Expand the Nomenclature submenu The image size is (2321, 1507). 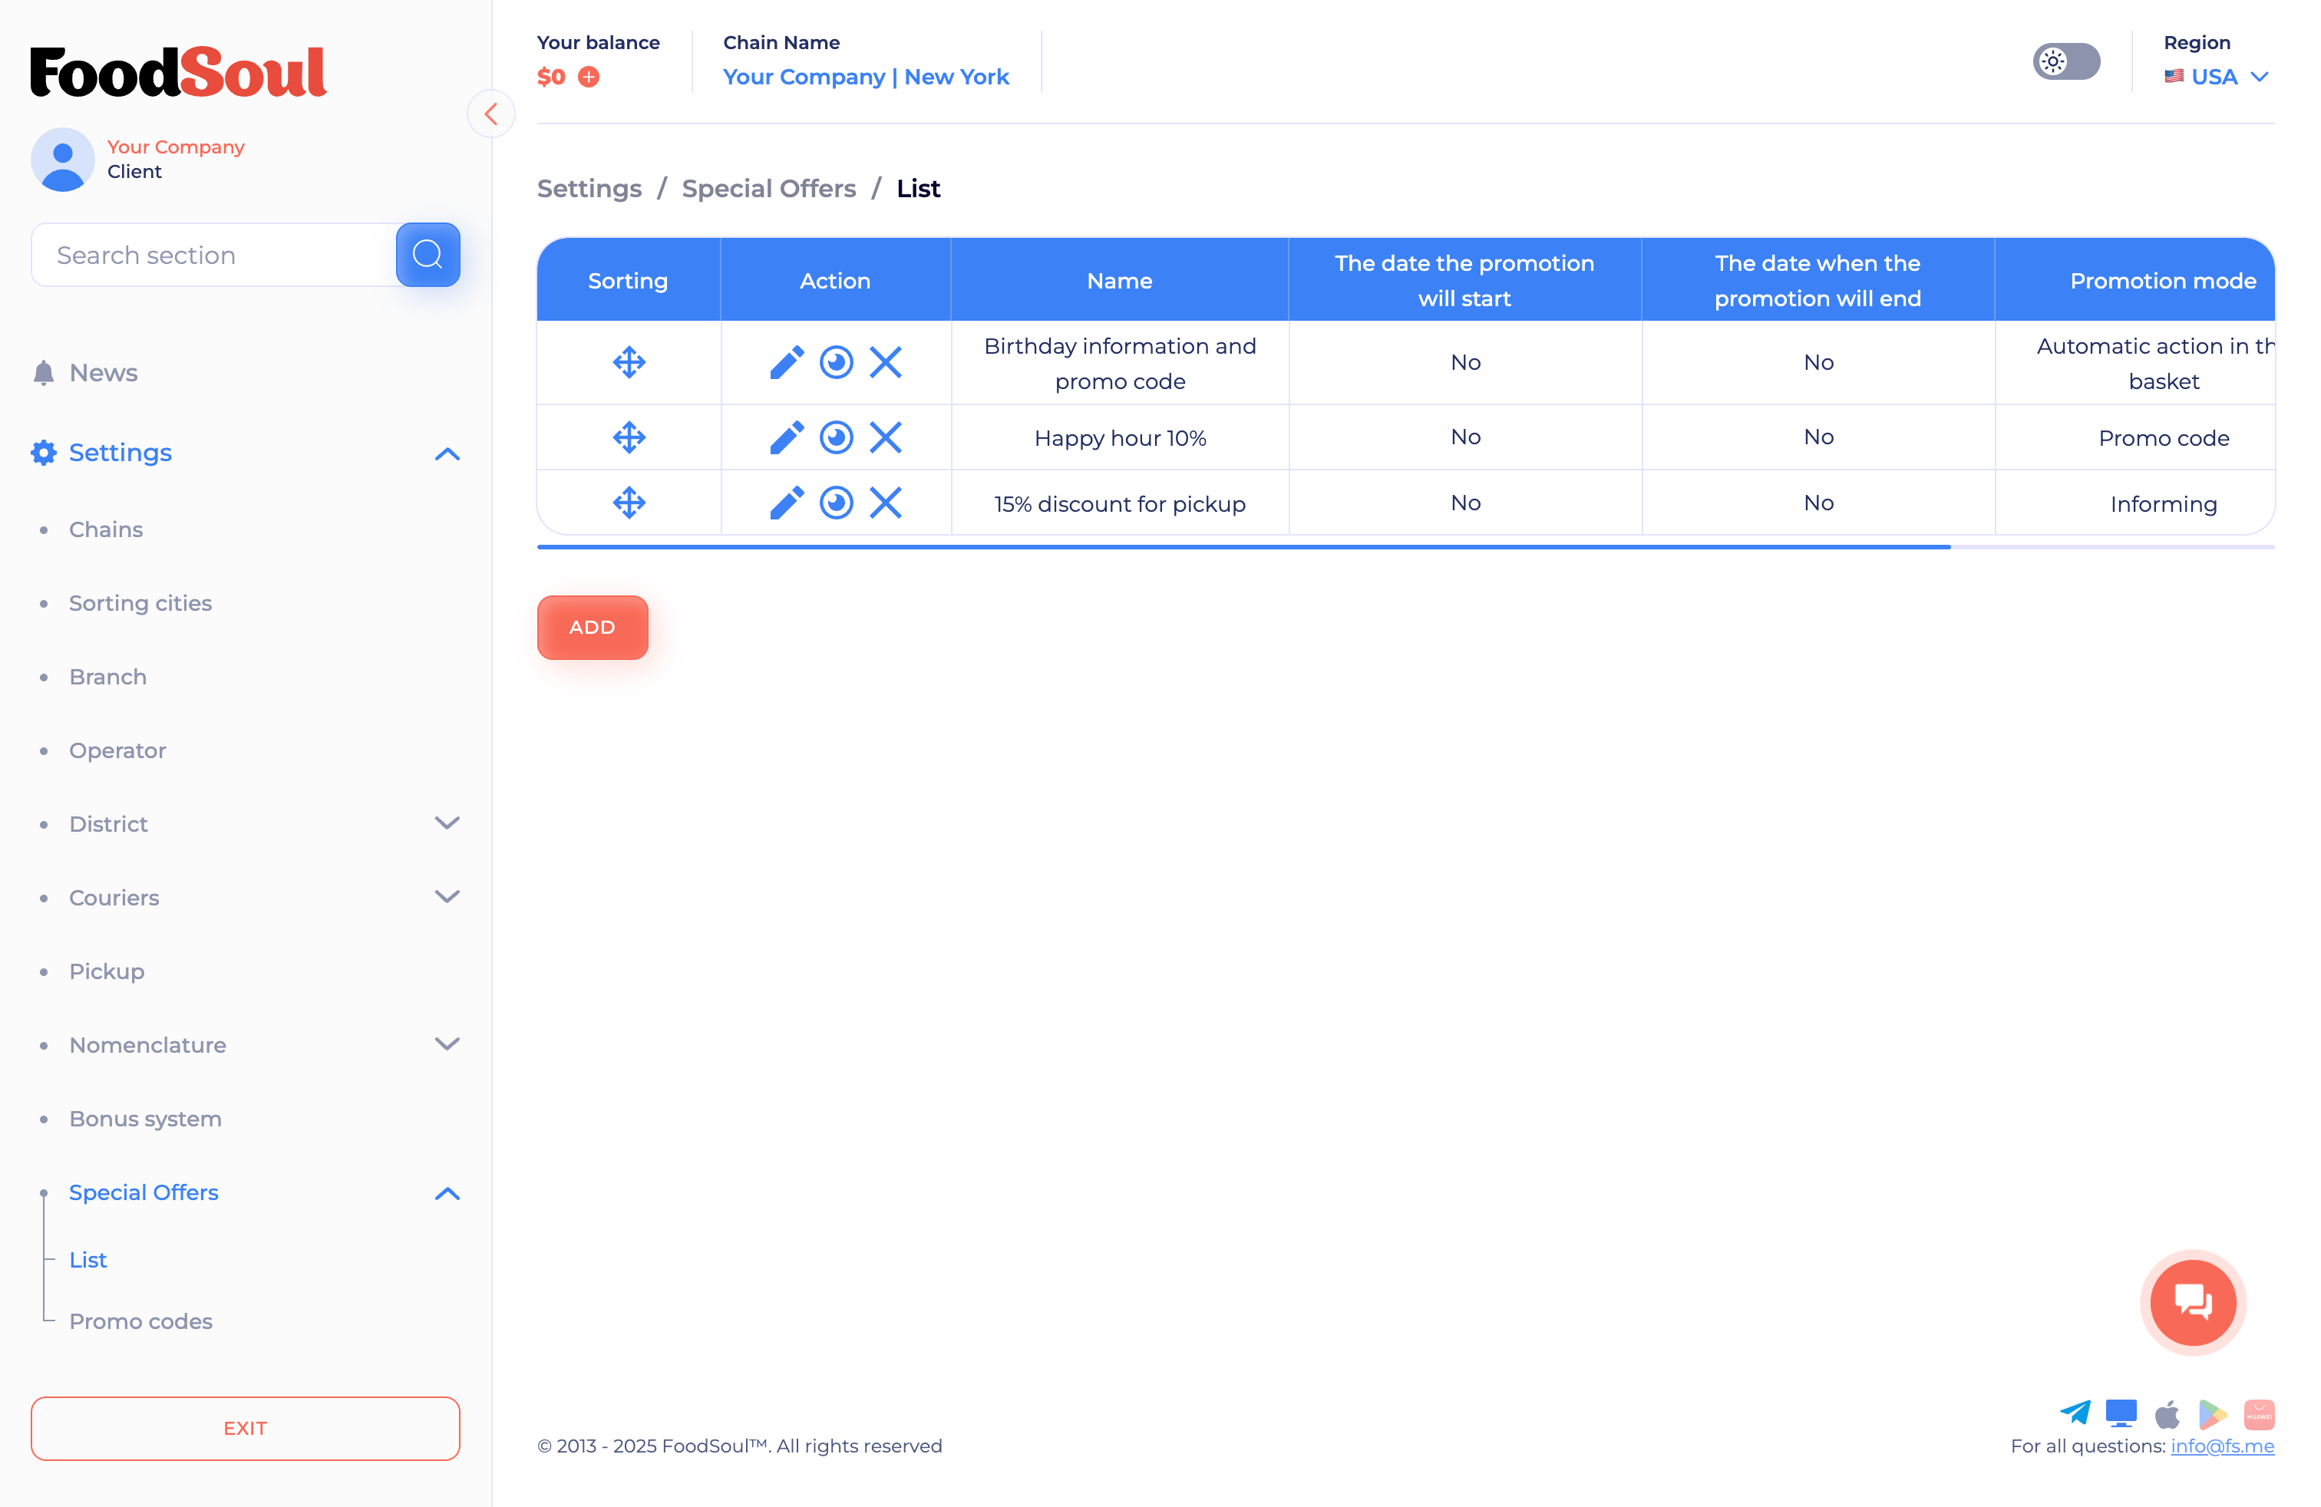(x=447, y=1044)
